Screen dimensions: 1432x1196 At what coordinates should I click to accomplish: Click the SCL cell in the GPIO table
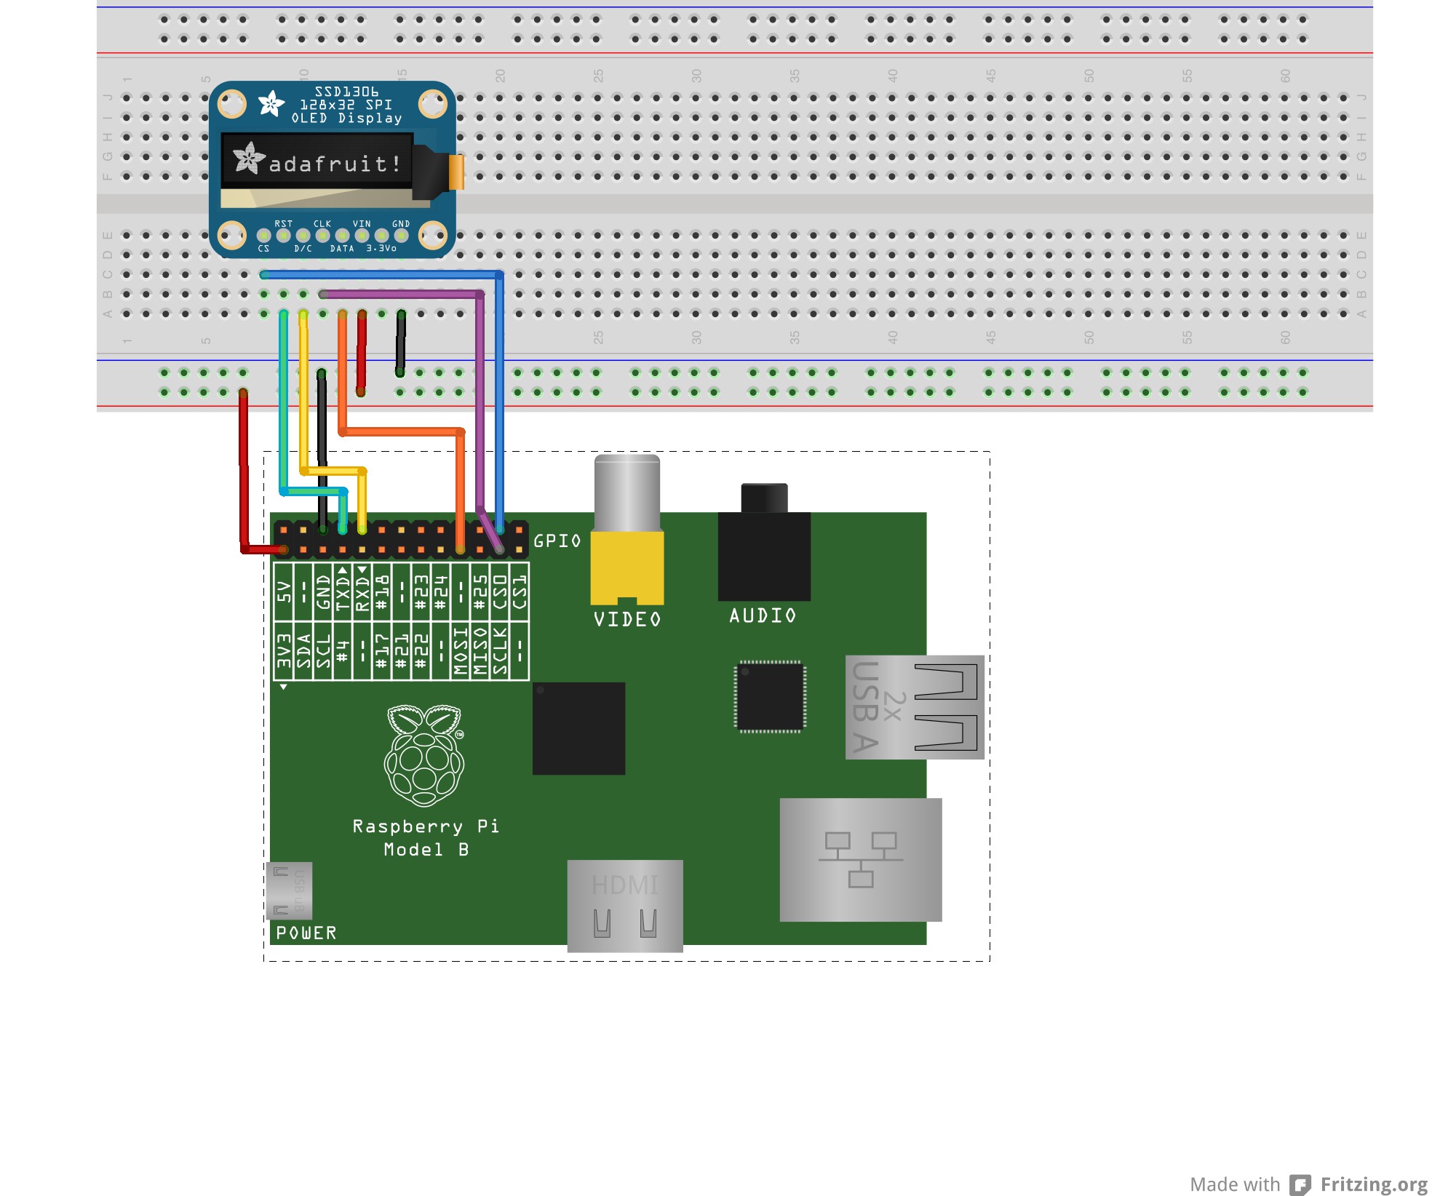[x=323, y=651]
